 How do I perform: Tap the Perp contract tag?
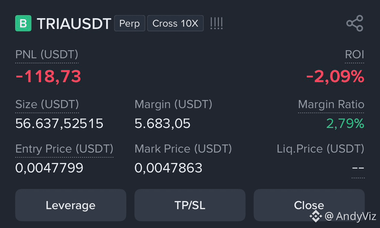click(x=130, y=23)
